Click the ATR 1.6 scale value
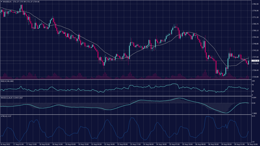The image size is (260, 146). click(253, 141)
